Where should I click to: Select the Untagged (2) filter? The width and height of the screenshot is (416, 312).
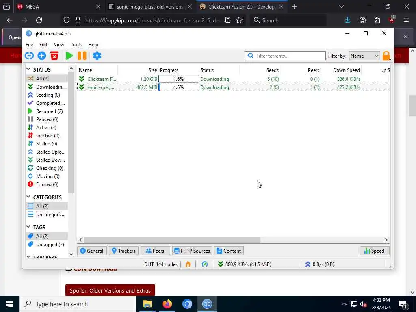tap(47, 244)
